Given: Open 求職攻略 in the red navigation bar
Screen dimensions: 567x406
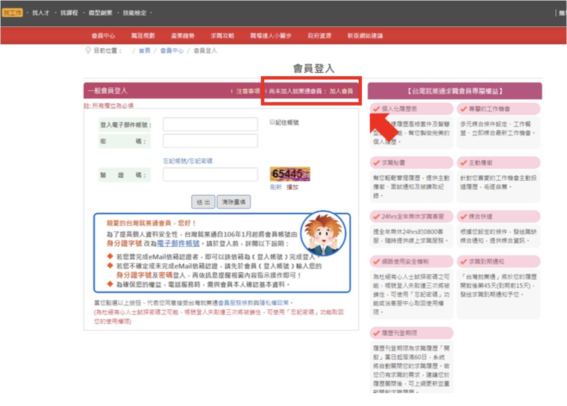Looking at the screenshot, I should [222, 36].
